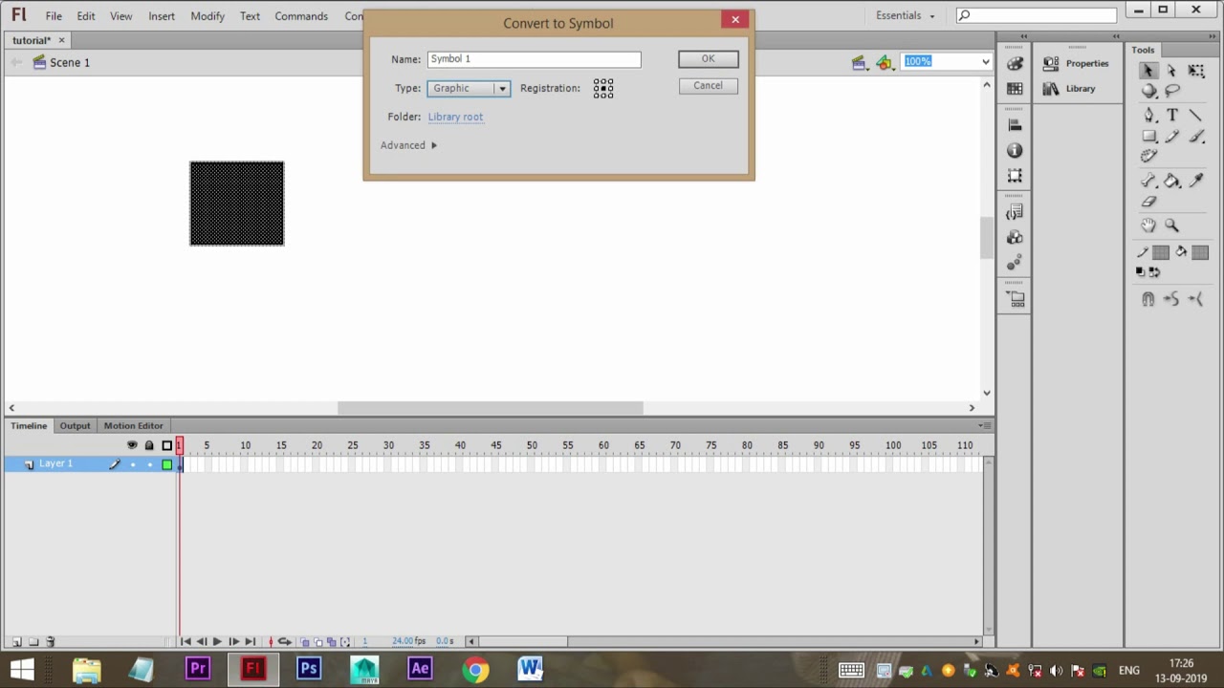
Task: Select the Zoom magnifier tool
Action: 1171,226
